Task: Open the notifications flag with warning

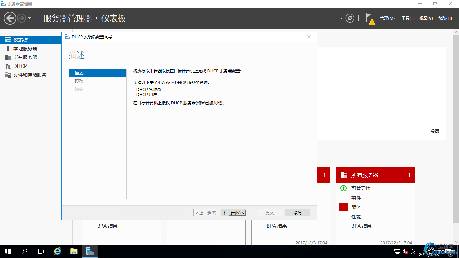Action: pos(370,19)
